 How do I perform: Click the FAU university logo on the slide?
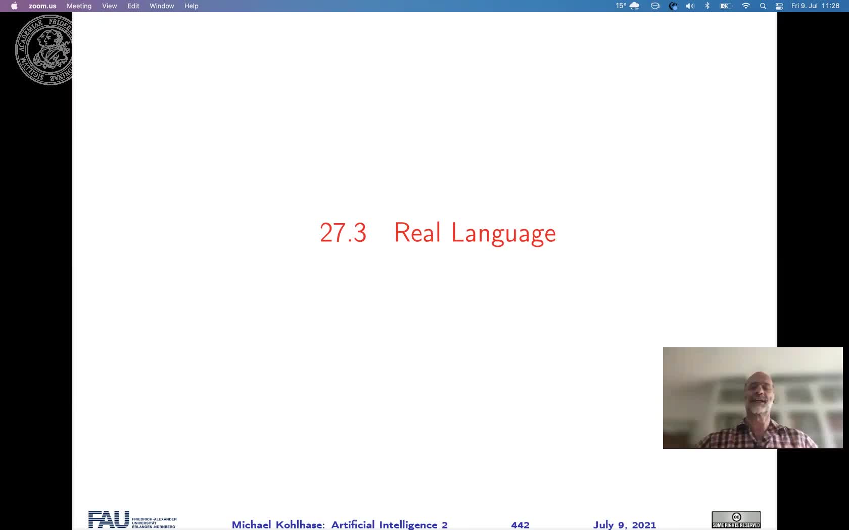[x=107, y=519]
